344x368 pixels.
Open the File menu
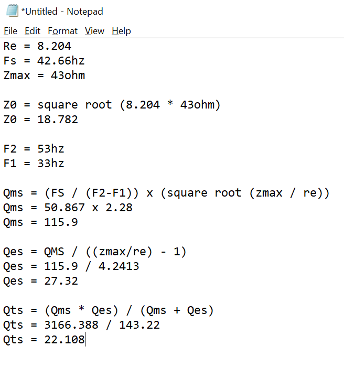(10, 31)
